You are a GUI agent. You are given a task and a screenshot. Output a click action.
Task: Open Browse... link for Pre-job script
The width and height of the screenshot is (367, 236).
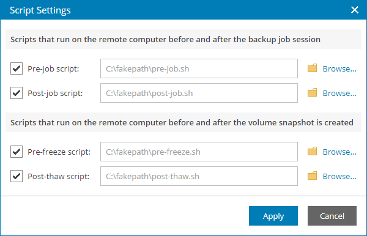pyautogui.click(x=339, y=68)
